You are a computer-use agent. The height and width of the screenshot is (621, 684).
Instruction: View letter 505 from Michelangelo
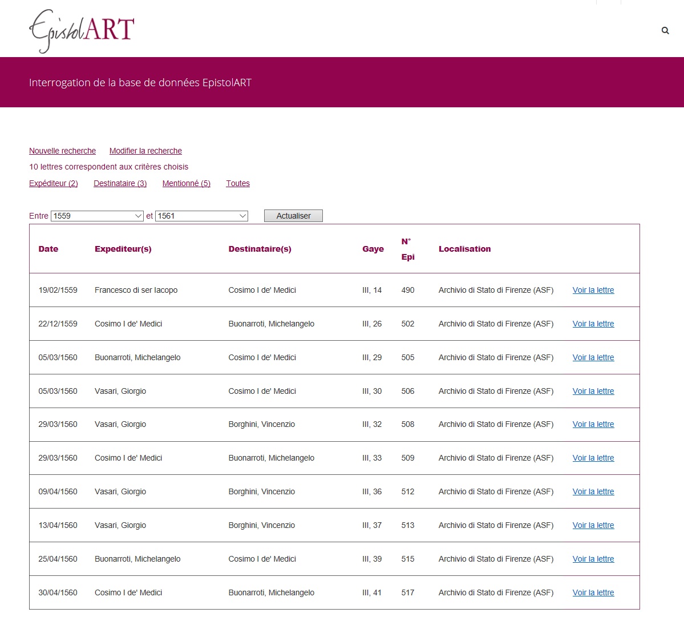click(x=593, y=357)
